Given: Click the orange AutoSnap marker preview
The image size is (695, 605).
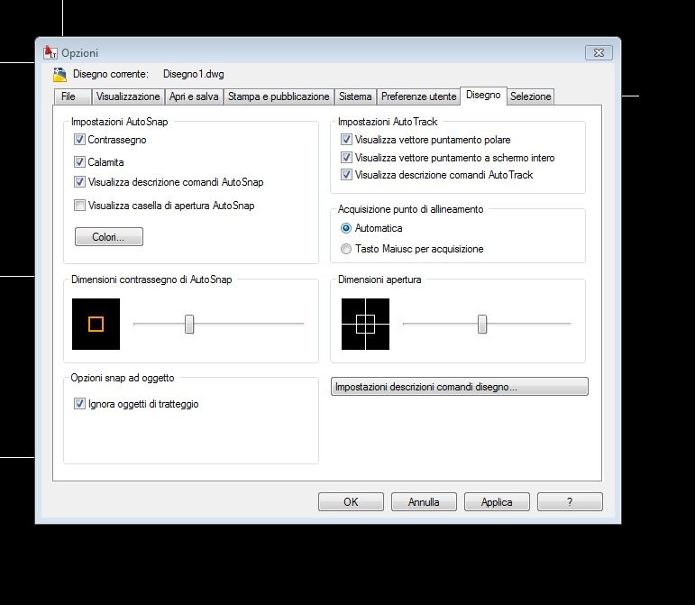Looking at the screenshot, I should (96, 324).
